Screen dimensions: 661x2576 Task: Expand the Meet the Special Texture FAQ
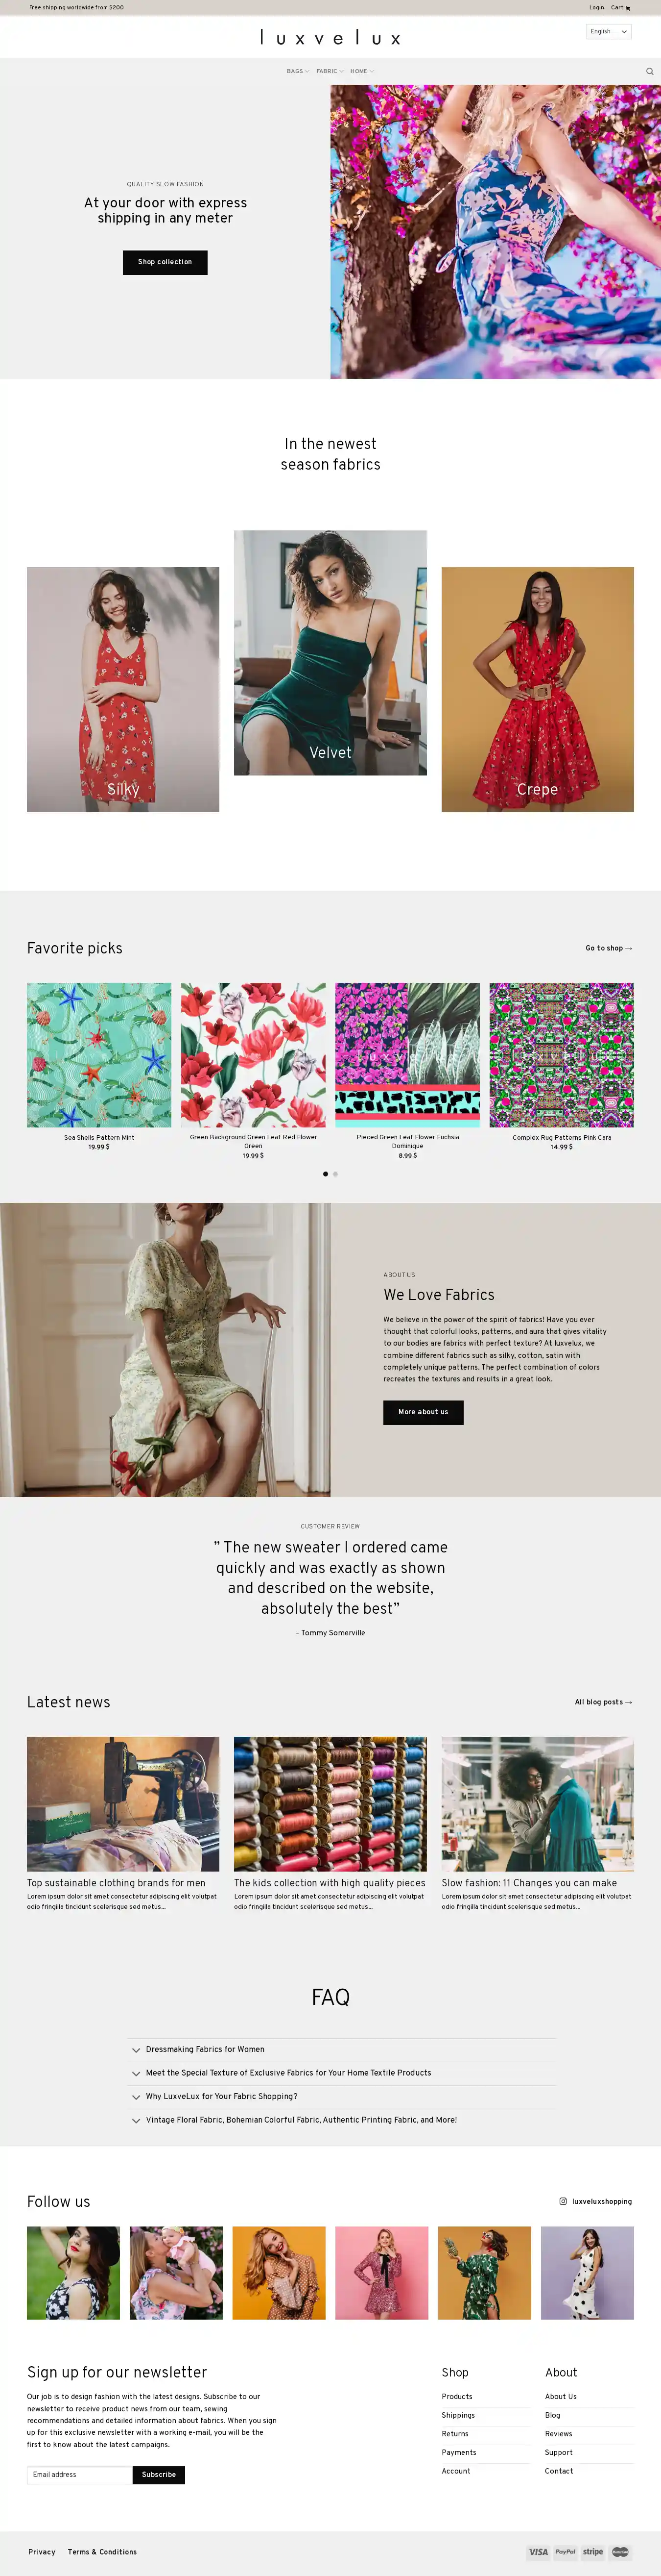[341, 2073]
